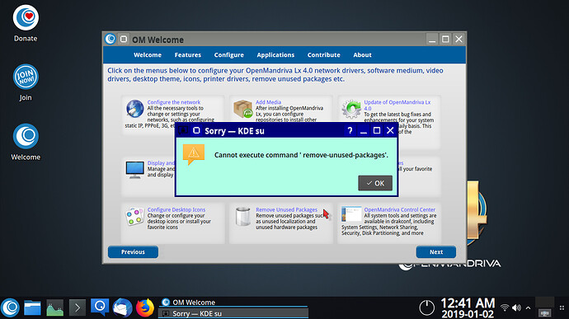Click the Display monitor icon

(134, 170)
